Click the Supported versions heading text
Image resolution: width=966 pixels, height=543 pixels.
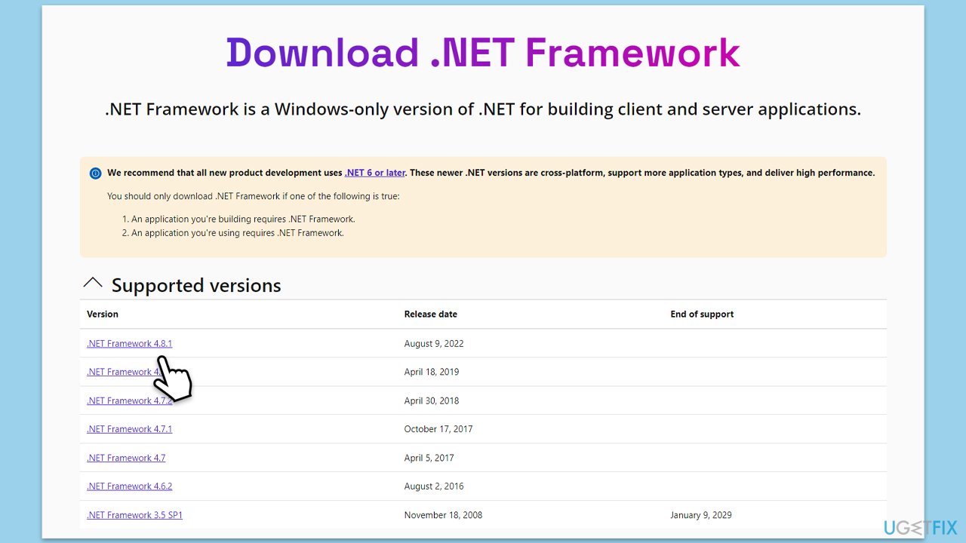pyautogui.click(x=196, y=286)
